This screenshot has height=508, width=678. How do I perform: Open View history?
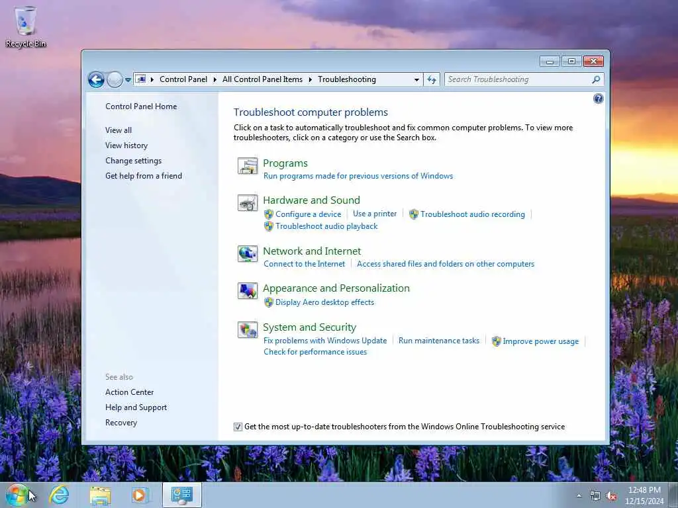pos(126,146)
